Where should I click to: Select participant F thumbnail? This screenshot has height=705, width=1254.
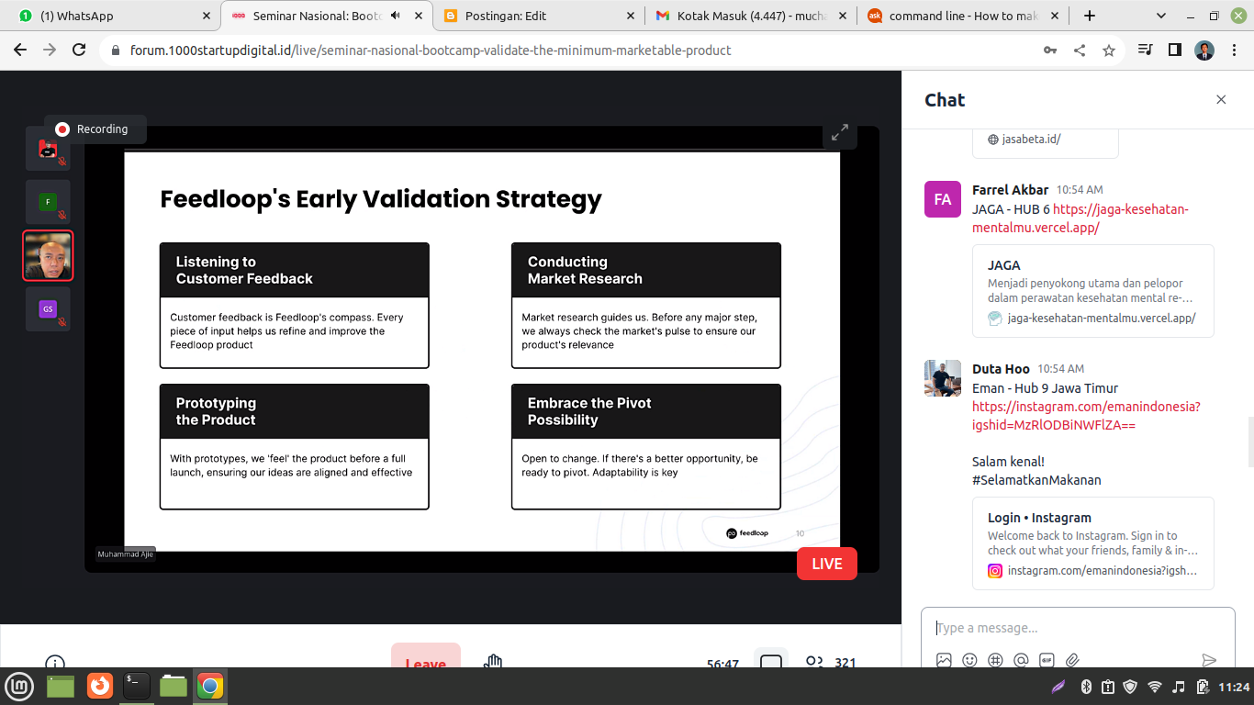(x=48, y=202)
